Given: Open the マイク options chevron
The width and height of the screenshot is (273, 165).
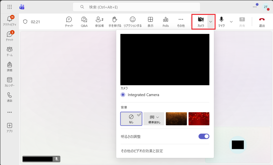Looking at the screenshot, I should [231, 22].
